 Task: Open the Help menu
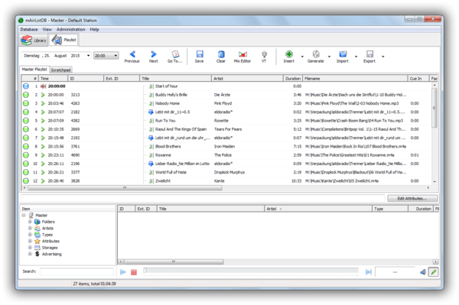pos(94,29)
